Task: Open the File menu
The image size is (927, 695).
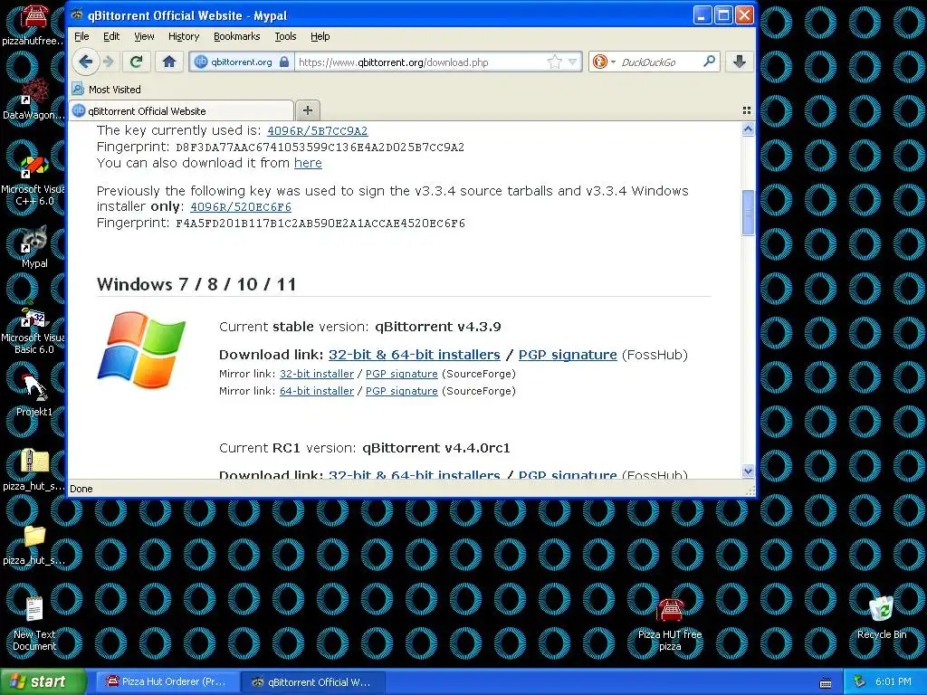Action: (x=81, y=36)
